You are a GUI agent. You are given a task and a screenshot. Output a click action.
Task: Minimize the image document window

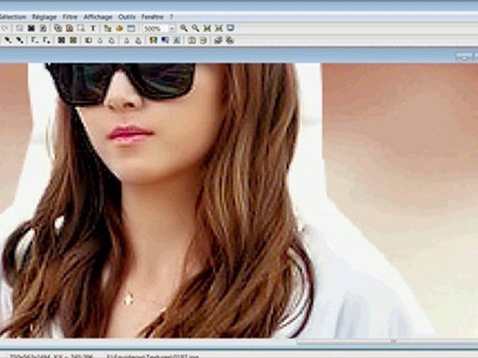pyautogui.click(x=464, y=57)
